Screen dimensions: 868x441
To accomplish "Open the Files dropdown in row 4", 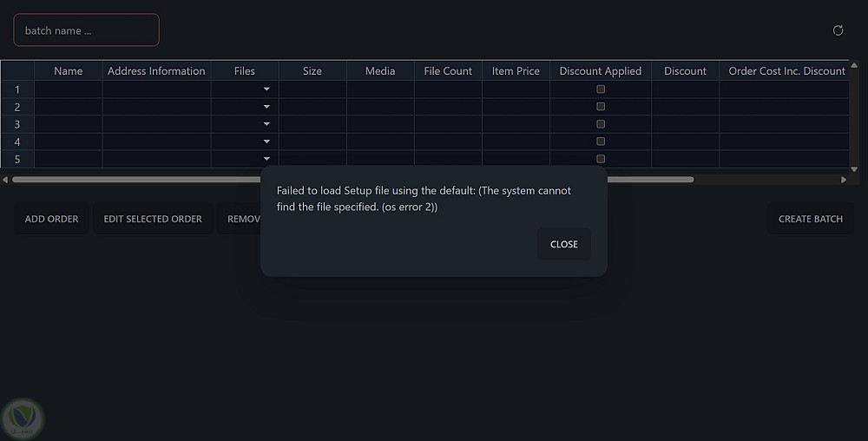I will point(266,142).
